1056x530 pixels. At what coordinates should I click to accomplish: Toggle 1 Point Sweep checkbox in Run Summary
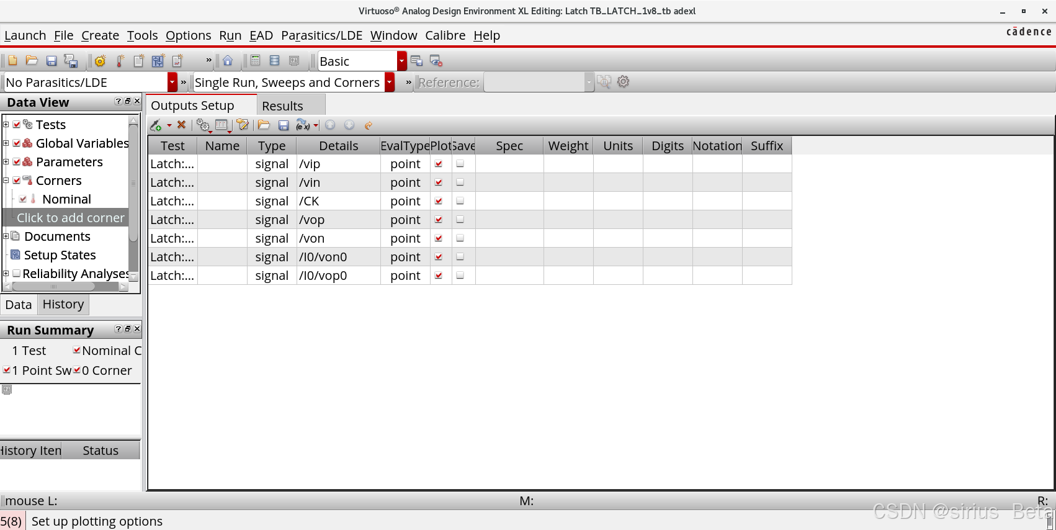(x=6, y=370)
